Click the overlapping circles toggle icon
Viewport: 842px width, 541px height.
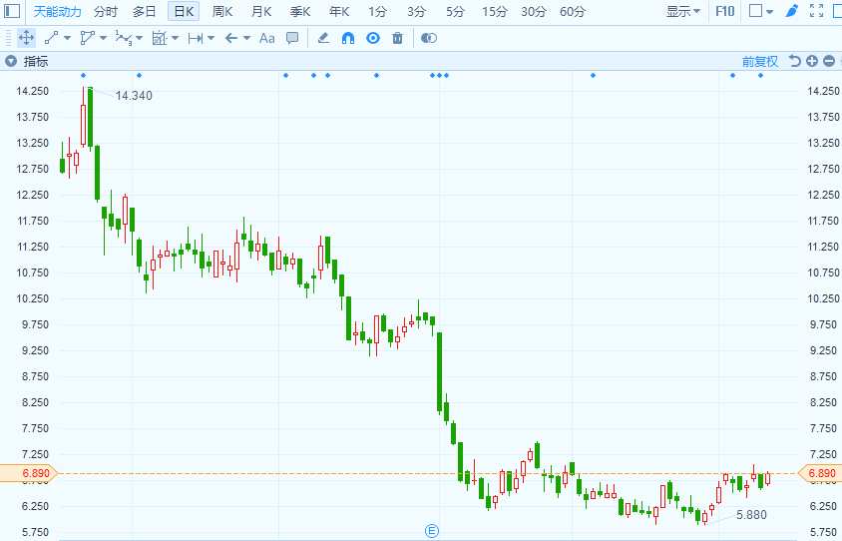429,38
